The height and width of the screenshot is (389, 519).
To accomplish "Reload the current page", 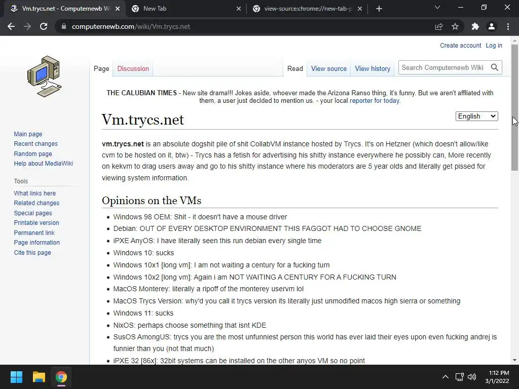I will point(44,26).
